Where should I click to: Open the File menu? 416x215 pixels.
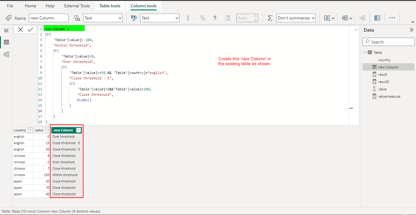click(10, 6)
